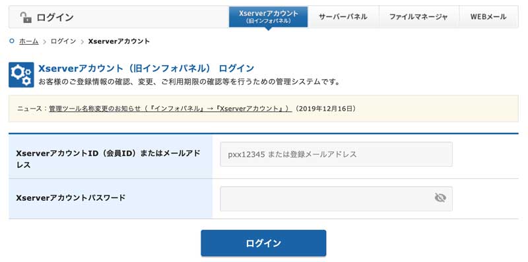Image resolution: width=528 pixels, height=262 pixels.
Task: Click the blue ログイン submit button
Action: click(x=263, y=243)
